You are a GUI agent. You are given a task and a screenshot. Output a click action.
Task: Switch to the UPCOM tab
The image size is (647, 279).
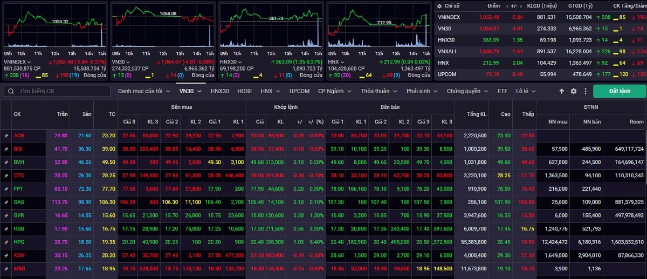299,91
